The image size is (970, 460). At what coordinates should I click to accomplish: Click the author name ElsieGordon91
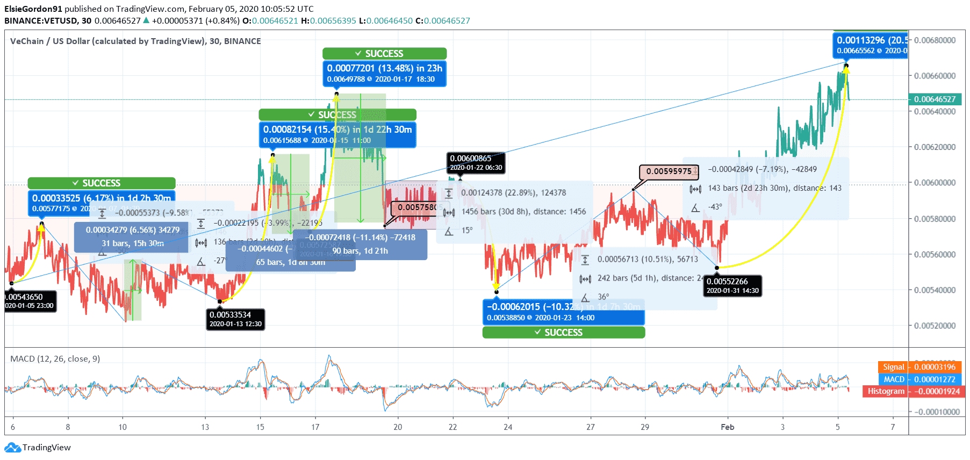pos(33,9)
